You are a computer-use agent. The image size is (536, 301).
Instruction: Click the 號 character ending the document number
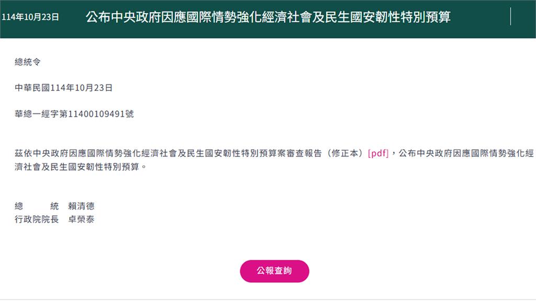coord(129,113)
